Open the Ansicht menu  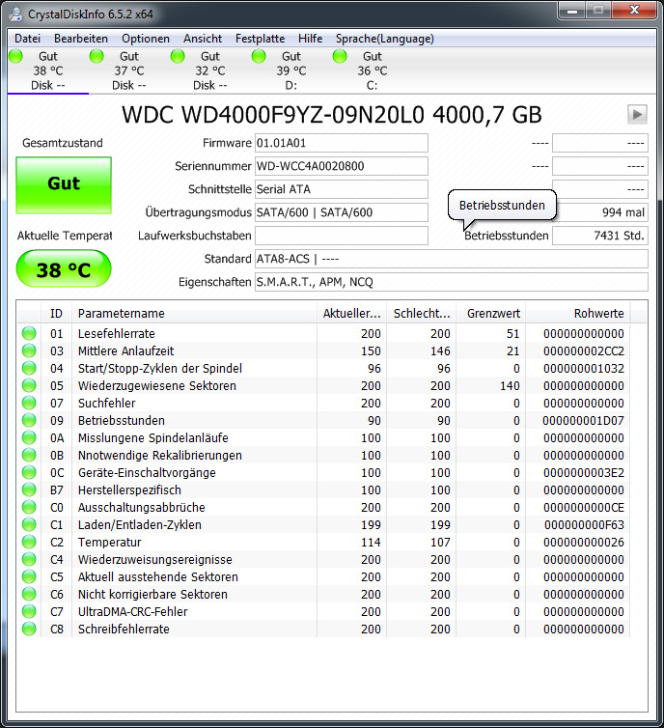pos(203,39)
